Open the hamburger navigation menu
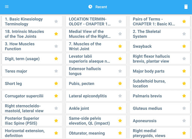The height and width of the screenshot is (139, 192). [x=7, y=7]
